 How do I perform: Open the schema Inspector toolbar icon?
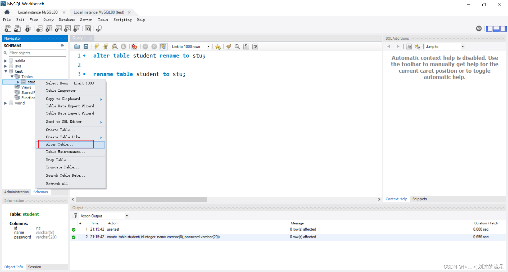pos(28,29)
